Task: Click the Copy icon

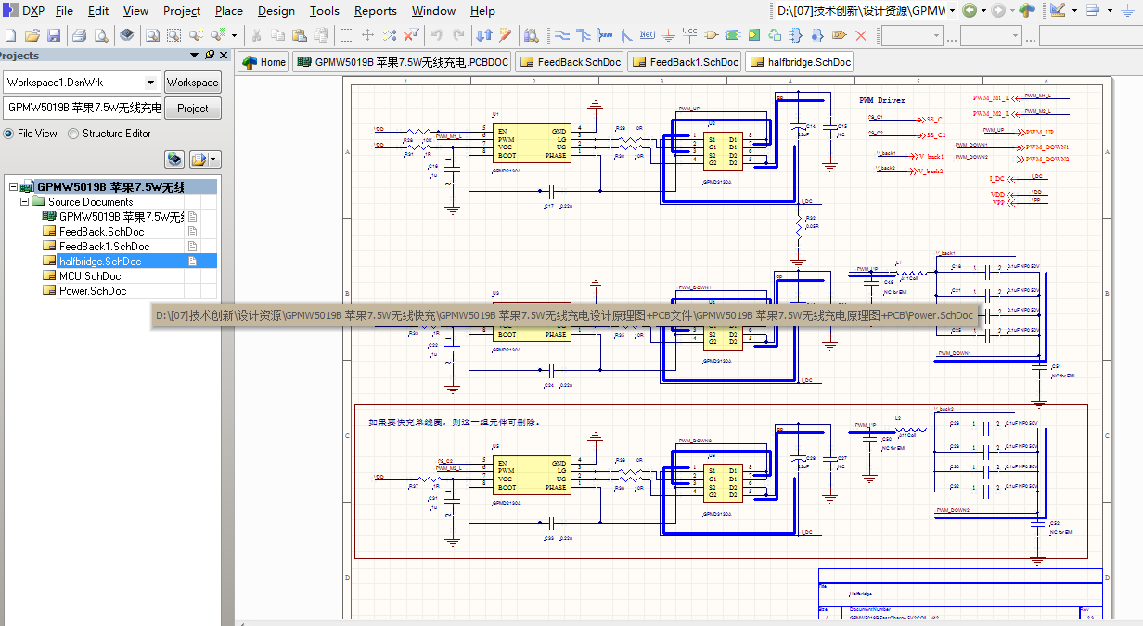Action: (277, 35)
